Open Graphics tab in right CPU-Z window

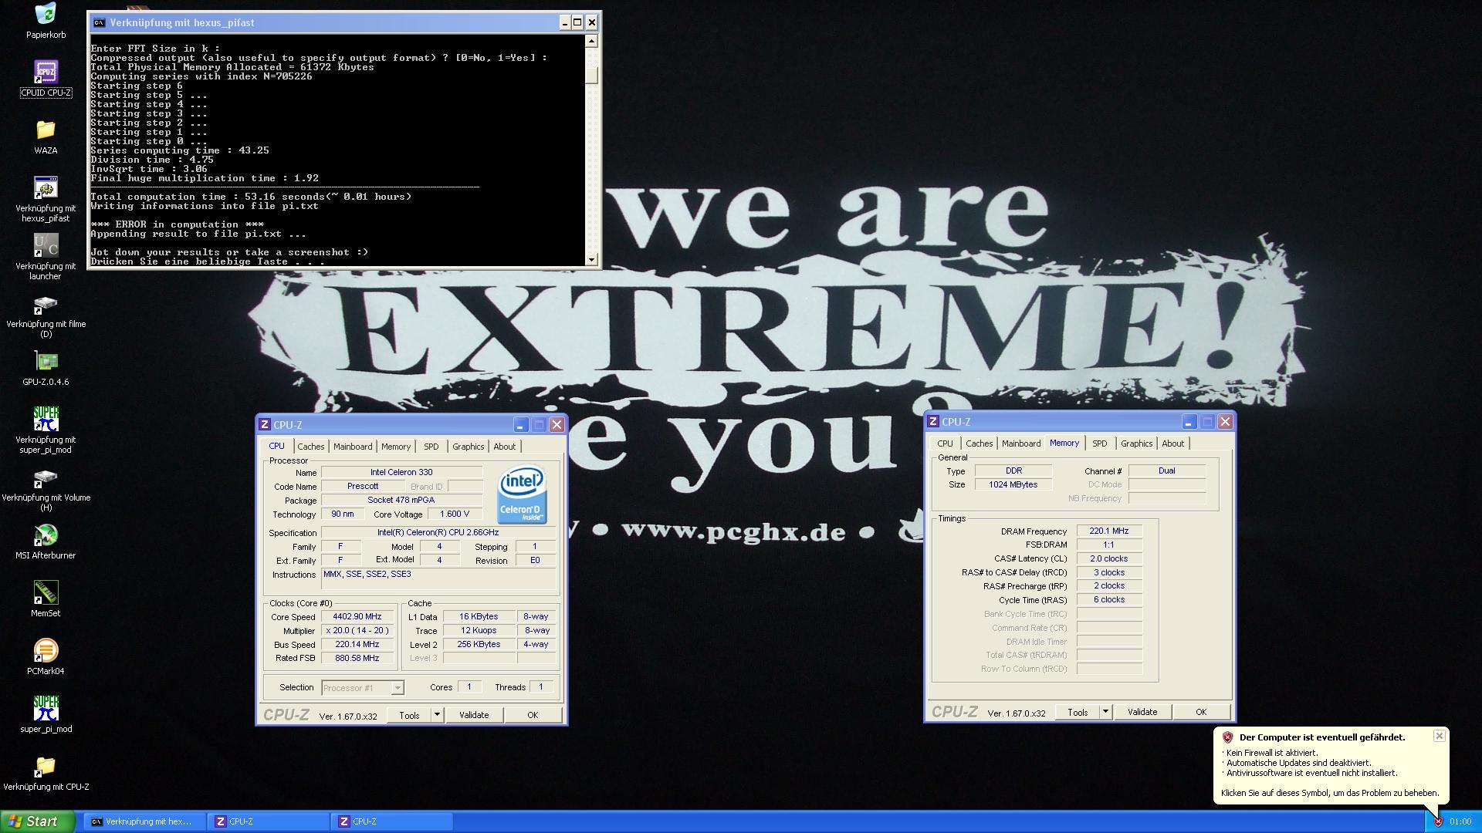point(1136,443)
